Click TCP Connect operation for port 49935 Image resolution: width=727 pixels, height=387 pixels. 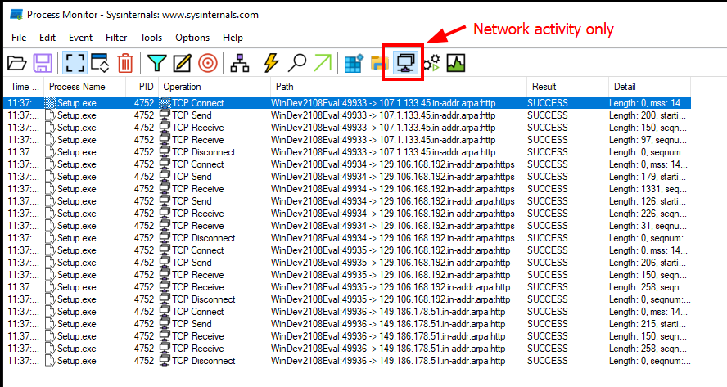coord(198,250)
